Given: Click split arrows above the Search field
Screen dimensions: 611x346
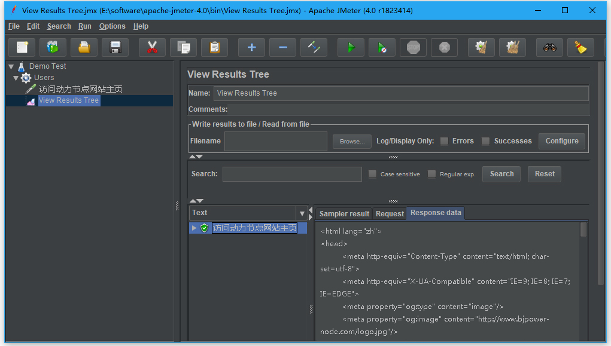Looking at the screenshot, I should click(196, 157).
